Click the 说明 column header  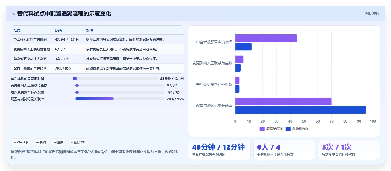click(x=89, y=30)
